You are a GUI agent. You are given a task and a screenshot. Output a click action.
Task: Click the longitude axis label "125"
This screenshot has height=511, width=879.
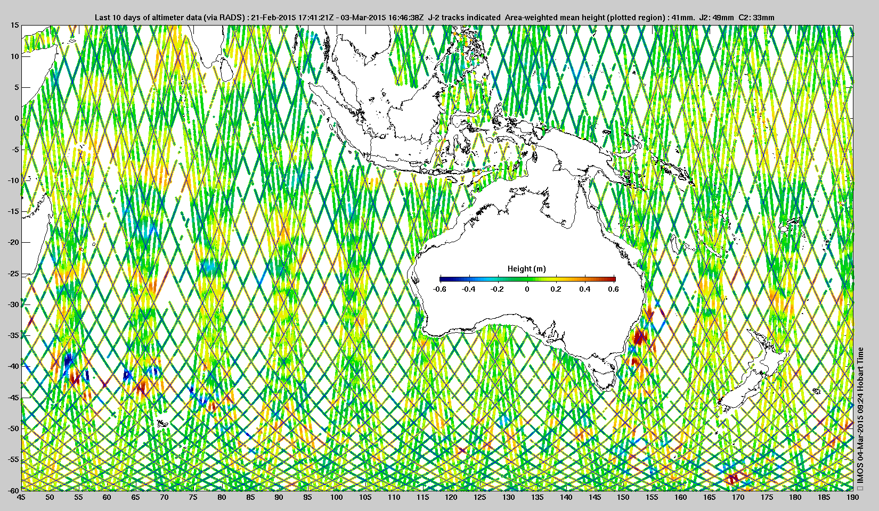(480, 497)
